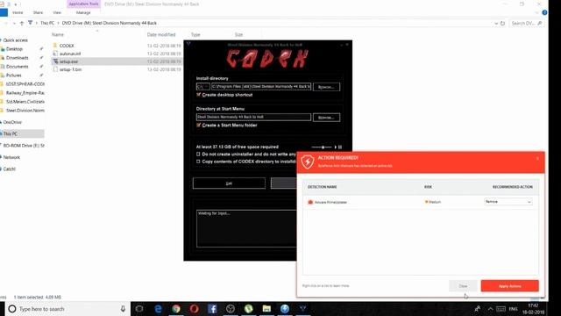Sort file list by Name column
The height and width of the screenshot is (316, 561).
(58, 35)
